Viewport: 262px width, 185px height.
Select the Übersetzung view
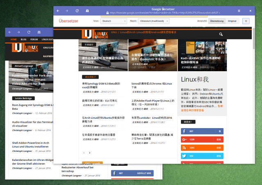[217, 21]
